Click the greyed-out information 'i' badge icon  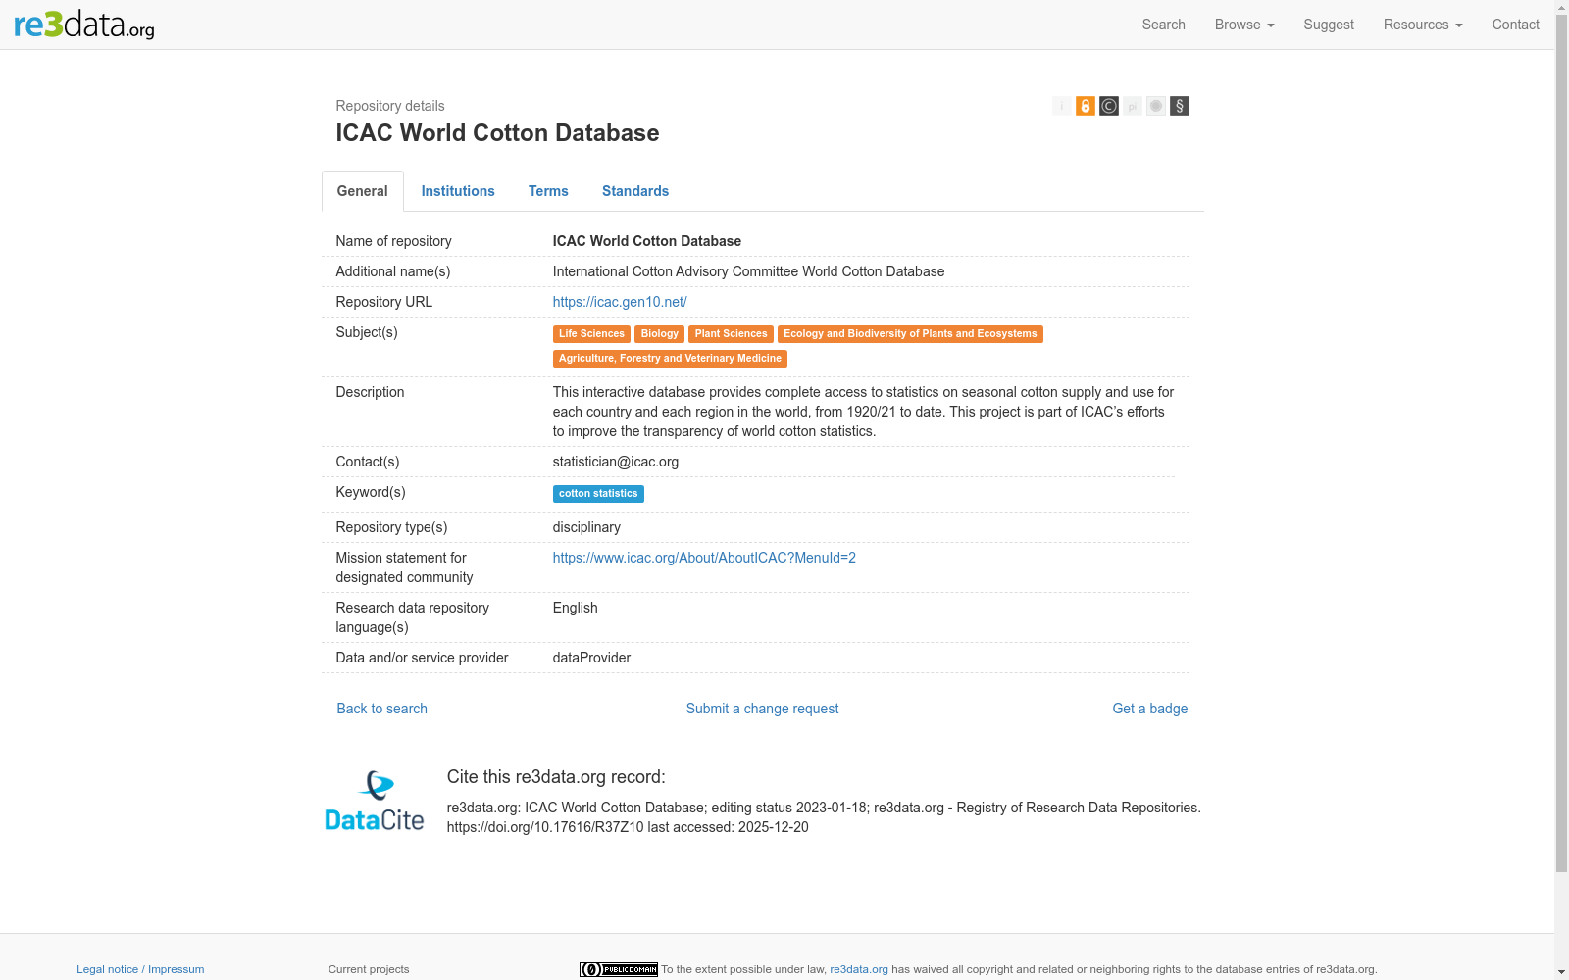click(1062, 106)
